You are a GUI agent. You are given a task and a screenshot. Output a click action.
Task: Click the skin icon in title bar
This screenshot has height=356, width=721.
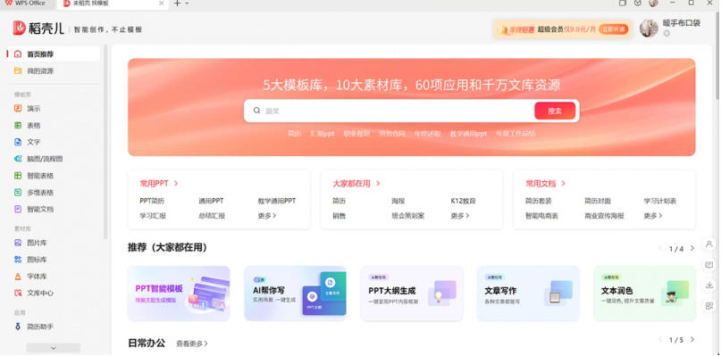[x=637, y=3]
